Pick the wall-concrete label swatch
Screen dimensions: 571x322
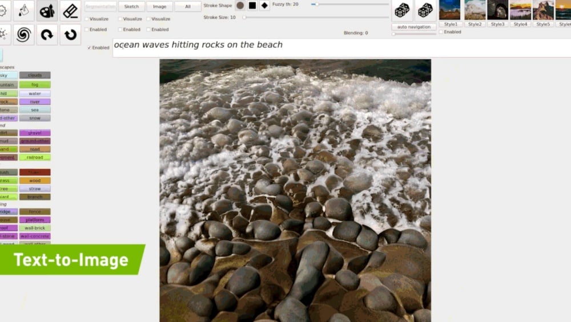(x=35, y=237)
